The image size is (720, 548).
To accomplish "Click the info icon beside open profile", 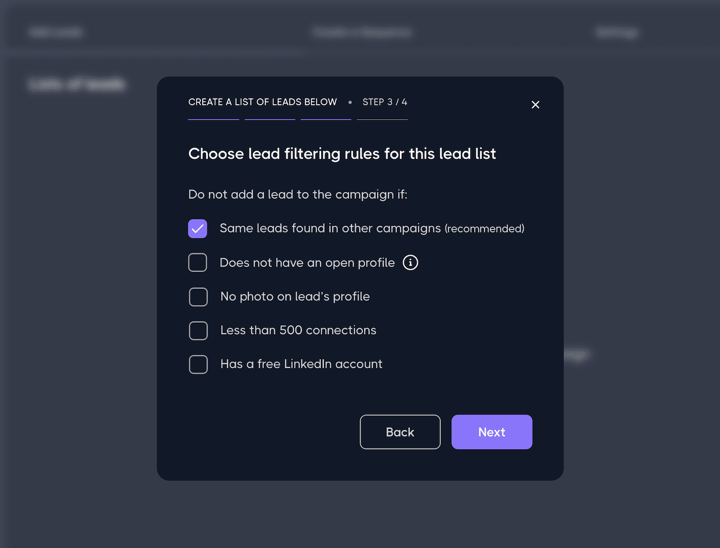I will click(410, 262).
